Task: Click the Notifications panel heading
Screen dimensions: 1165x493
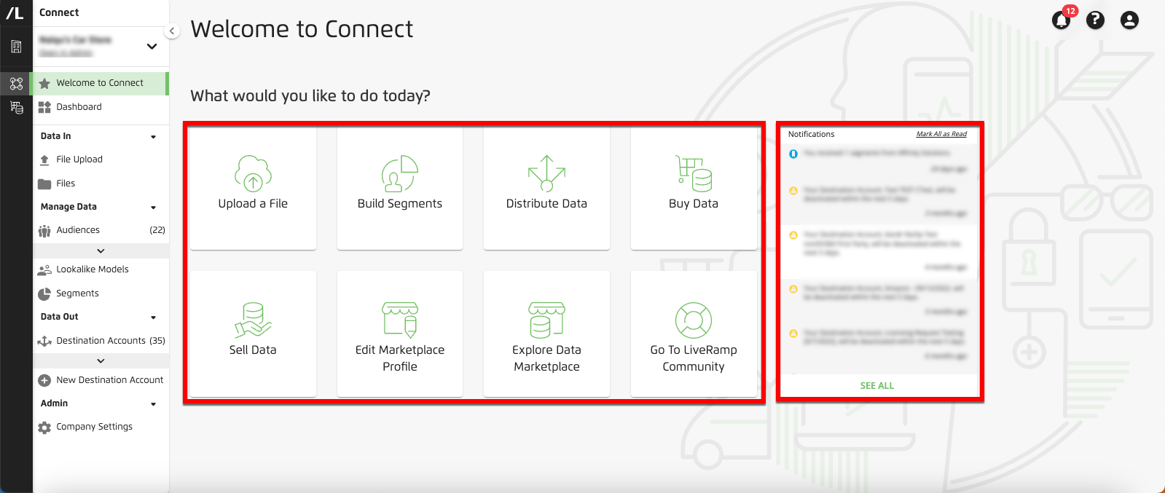Action: point(811,135)
